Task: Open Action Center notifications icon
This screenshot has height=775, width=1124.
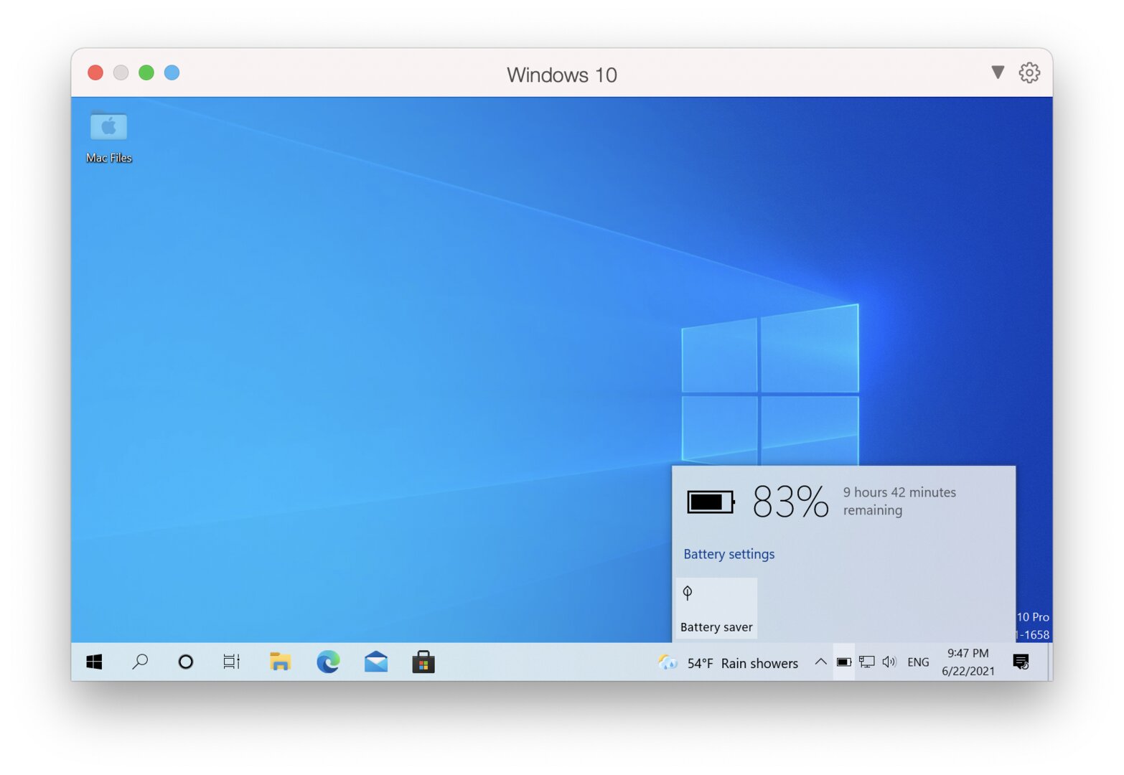Action: pyautogui.click(x=1021, y=662)
